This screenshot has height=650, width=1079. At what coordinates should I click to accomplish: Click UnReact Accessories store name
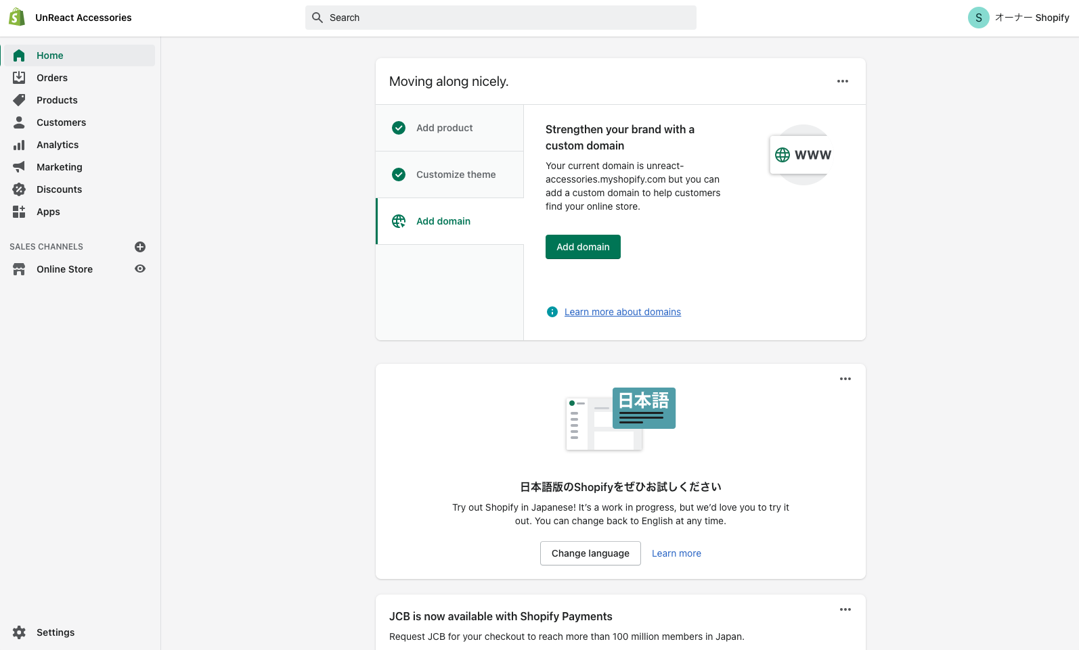(x=83, y=18)
